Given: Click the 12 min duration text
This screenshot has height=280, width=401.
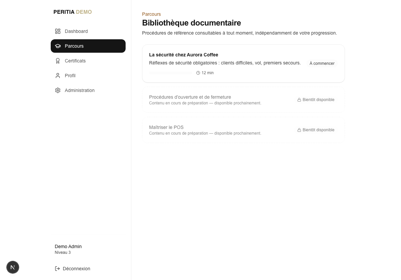Looking at the screenshot, I should coord(208,73).
